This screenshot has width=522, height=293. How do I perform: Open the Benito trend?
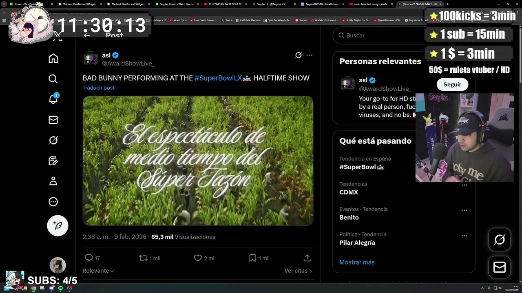coord(349,217)
